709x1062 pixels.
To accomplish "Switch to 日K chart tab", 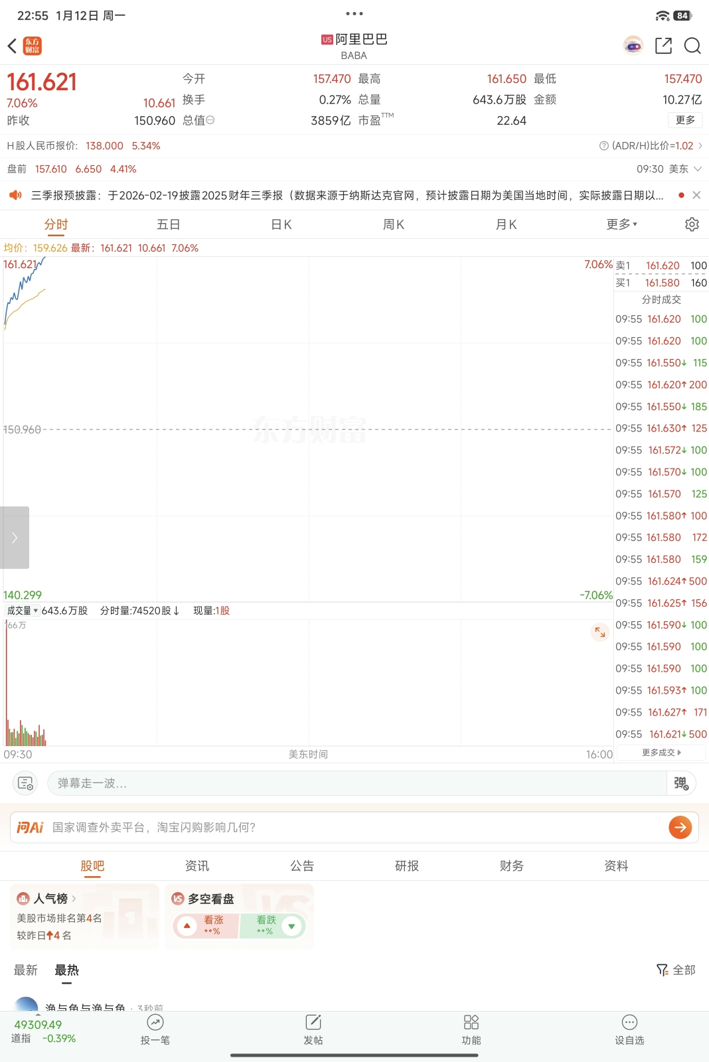I will (x=281, y=224).
